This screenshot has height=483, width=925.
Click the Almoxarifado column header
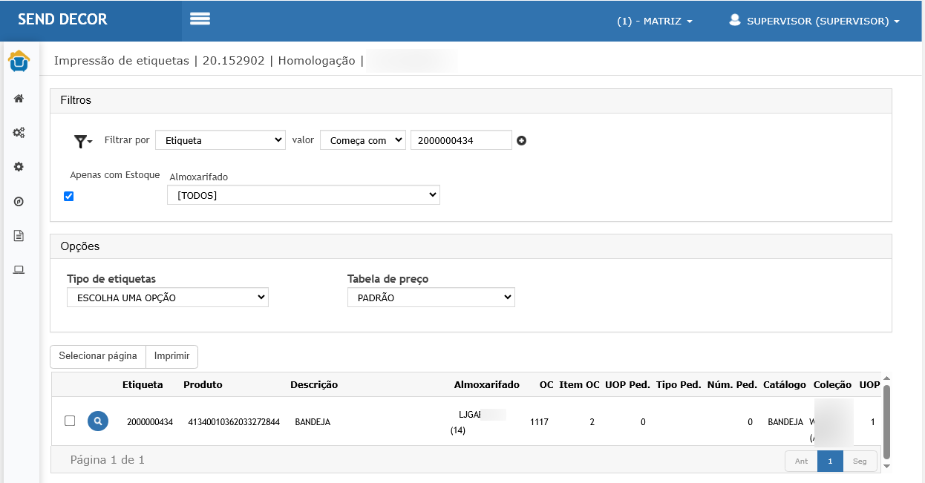point(487,384)
